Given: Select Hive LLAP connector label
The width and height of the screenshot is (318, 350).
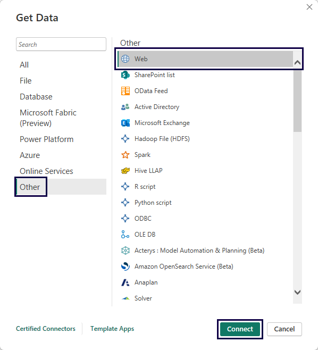Looking at the screenshot, I should point(148,171).
